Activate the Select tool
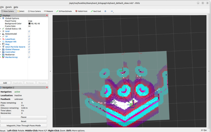 (x=21, y=11)
